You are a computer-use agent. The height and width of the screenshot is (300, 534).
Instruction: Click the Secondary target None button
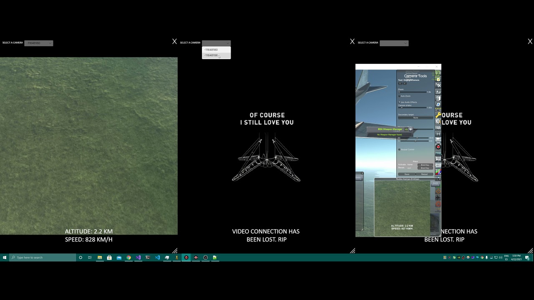[416, 118]
